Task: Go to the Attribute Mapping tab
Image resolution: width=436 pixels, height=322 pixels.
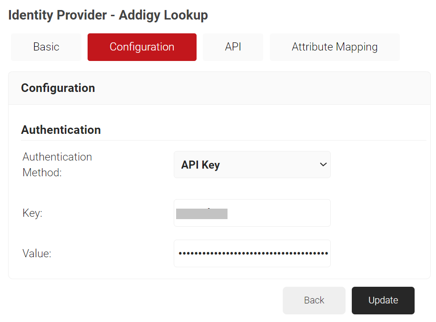Action: tap(335, 47)
